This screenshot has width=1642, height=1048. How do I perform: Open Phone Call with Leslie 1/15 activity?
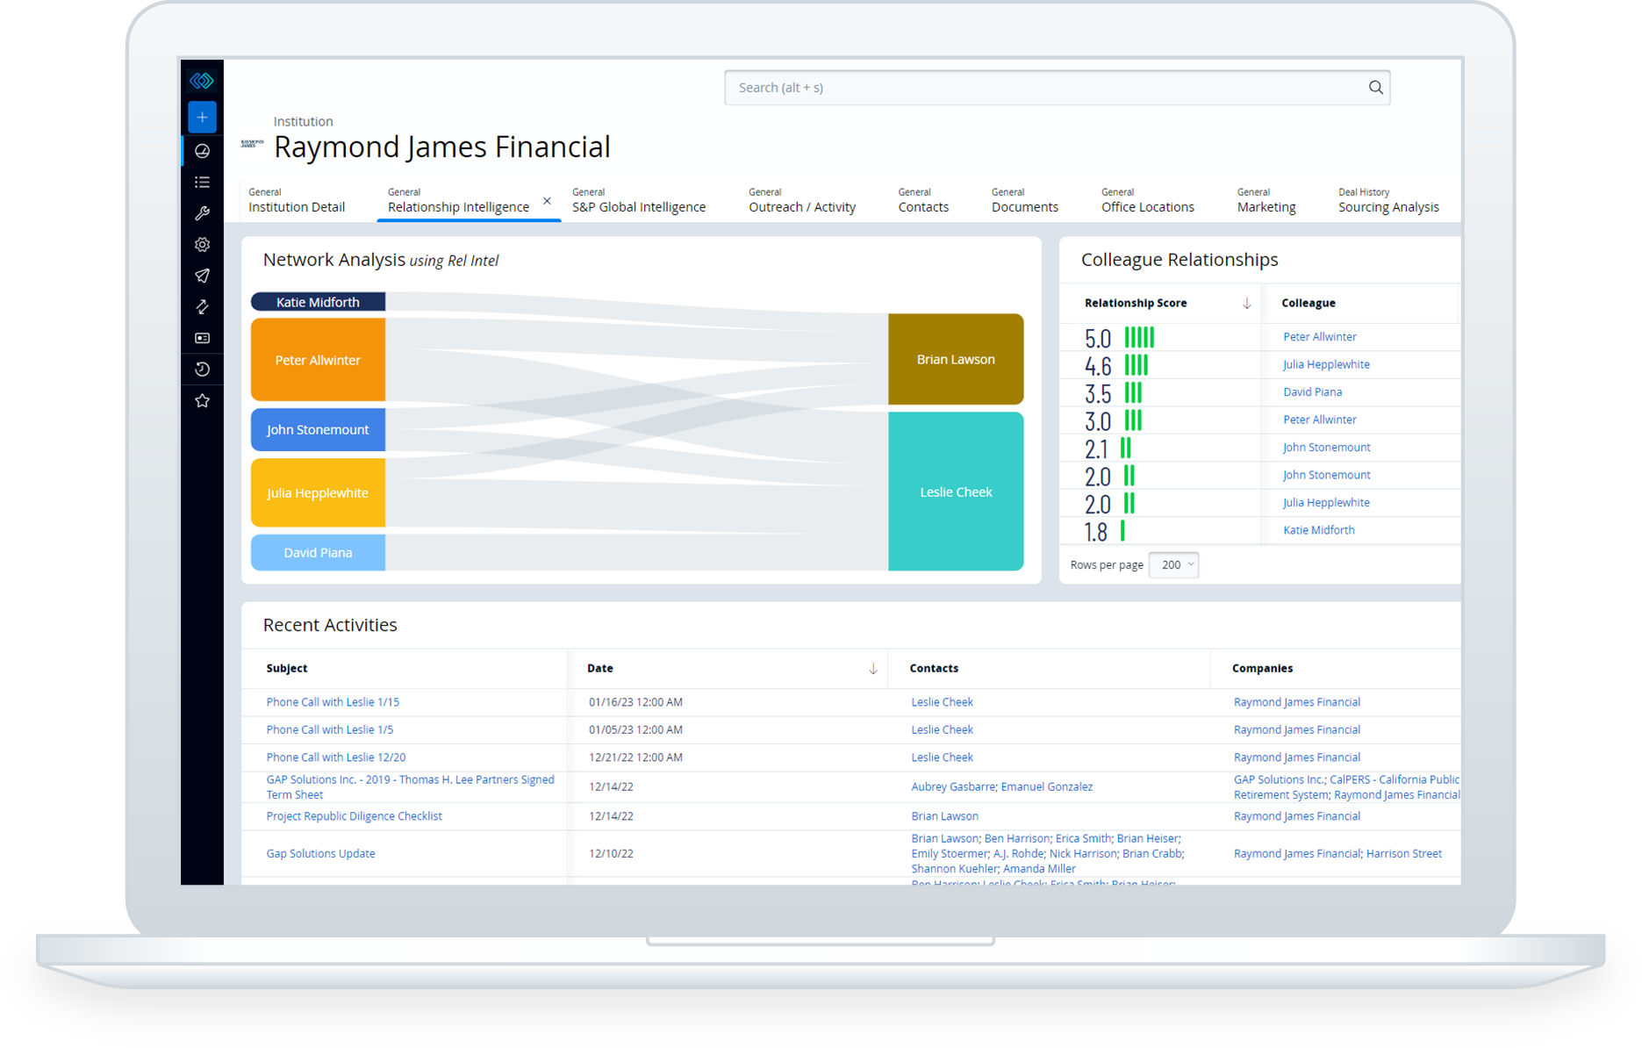click(x=333, y=701)
